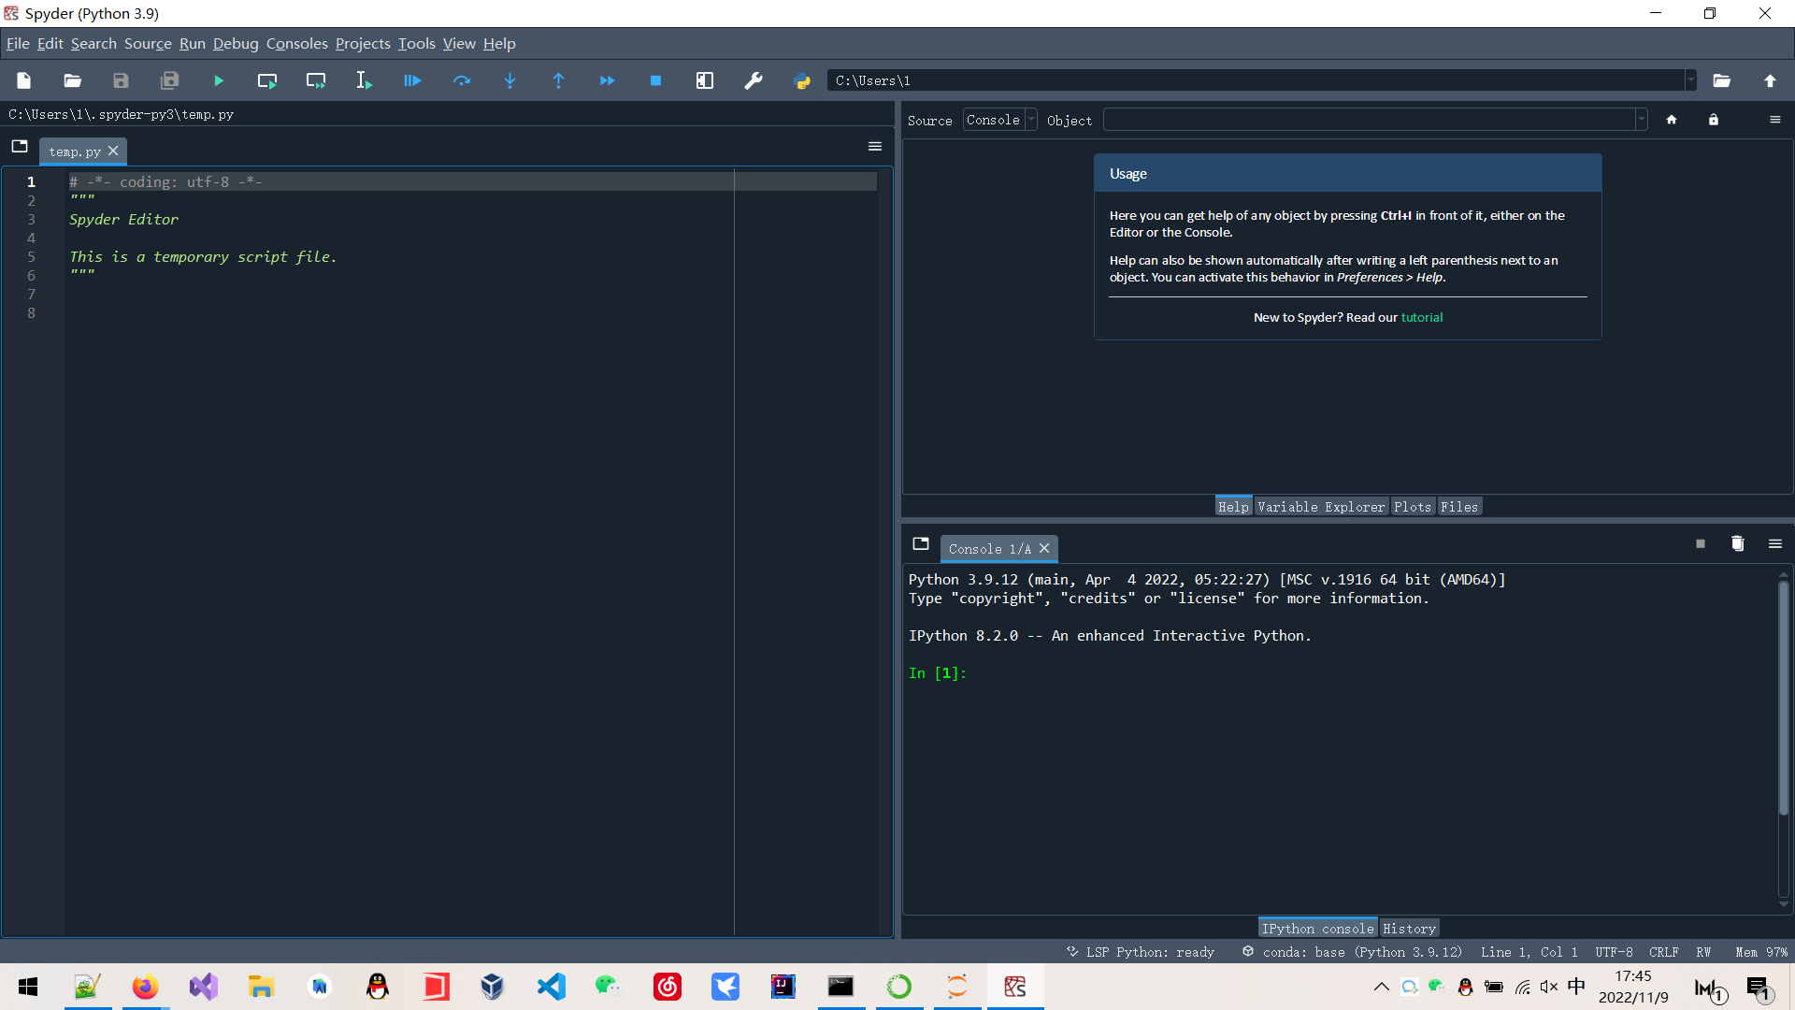Click the Debug file icon
1795x1010 pixels.
point(412,81)
